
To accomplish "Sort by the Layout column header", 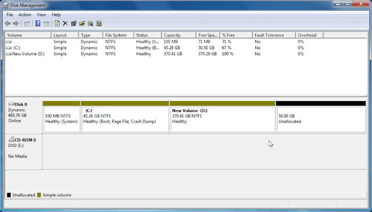I will [65, 35].
